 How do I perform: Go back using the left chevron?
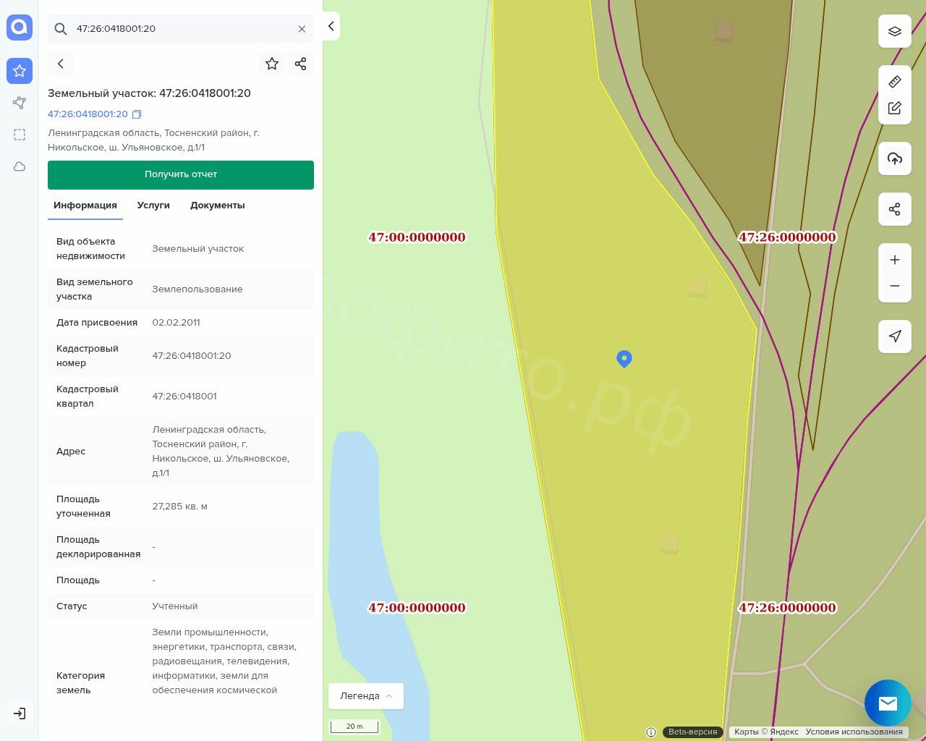(x=61, y=64)
